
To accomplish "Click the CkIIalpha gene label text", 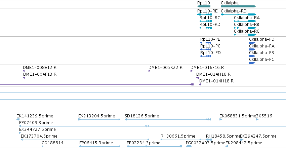I will pyautogui.click(x=230, y=3).
